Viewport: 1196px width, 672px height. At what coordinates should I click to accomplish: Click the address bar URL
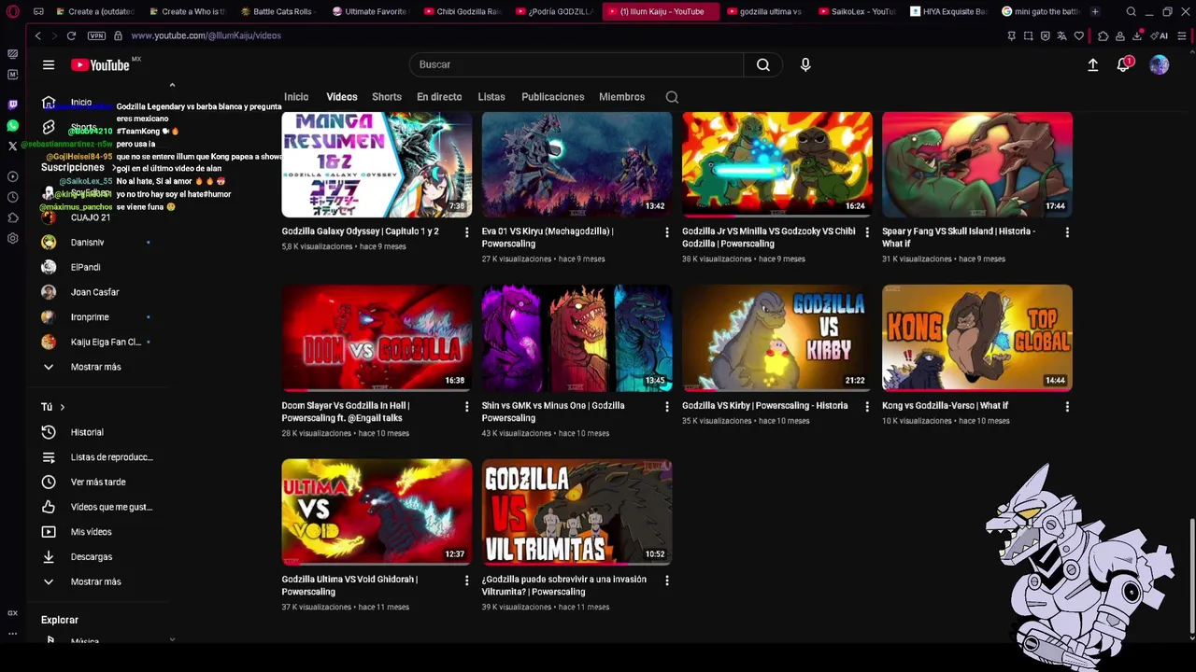pyautogui.click(x=206, y=35)
